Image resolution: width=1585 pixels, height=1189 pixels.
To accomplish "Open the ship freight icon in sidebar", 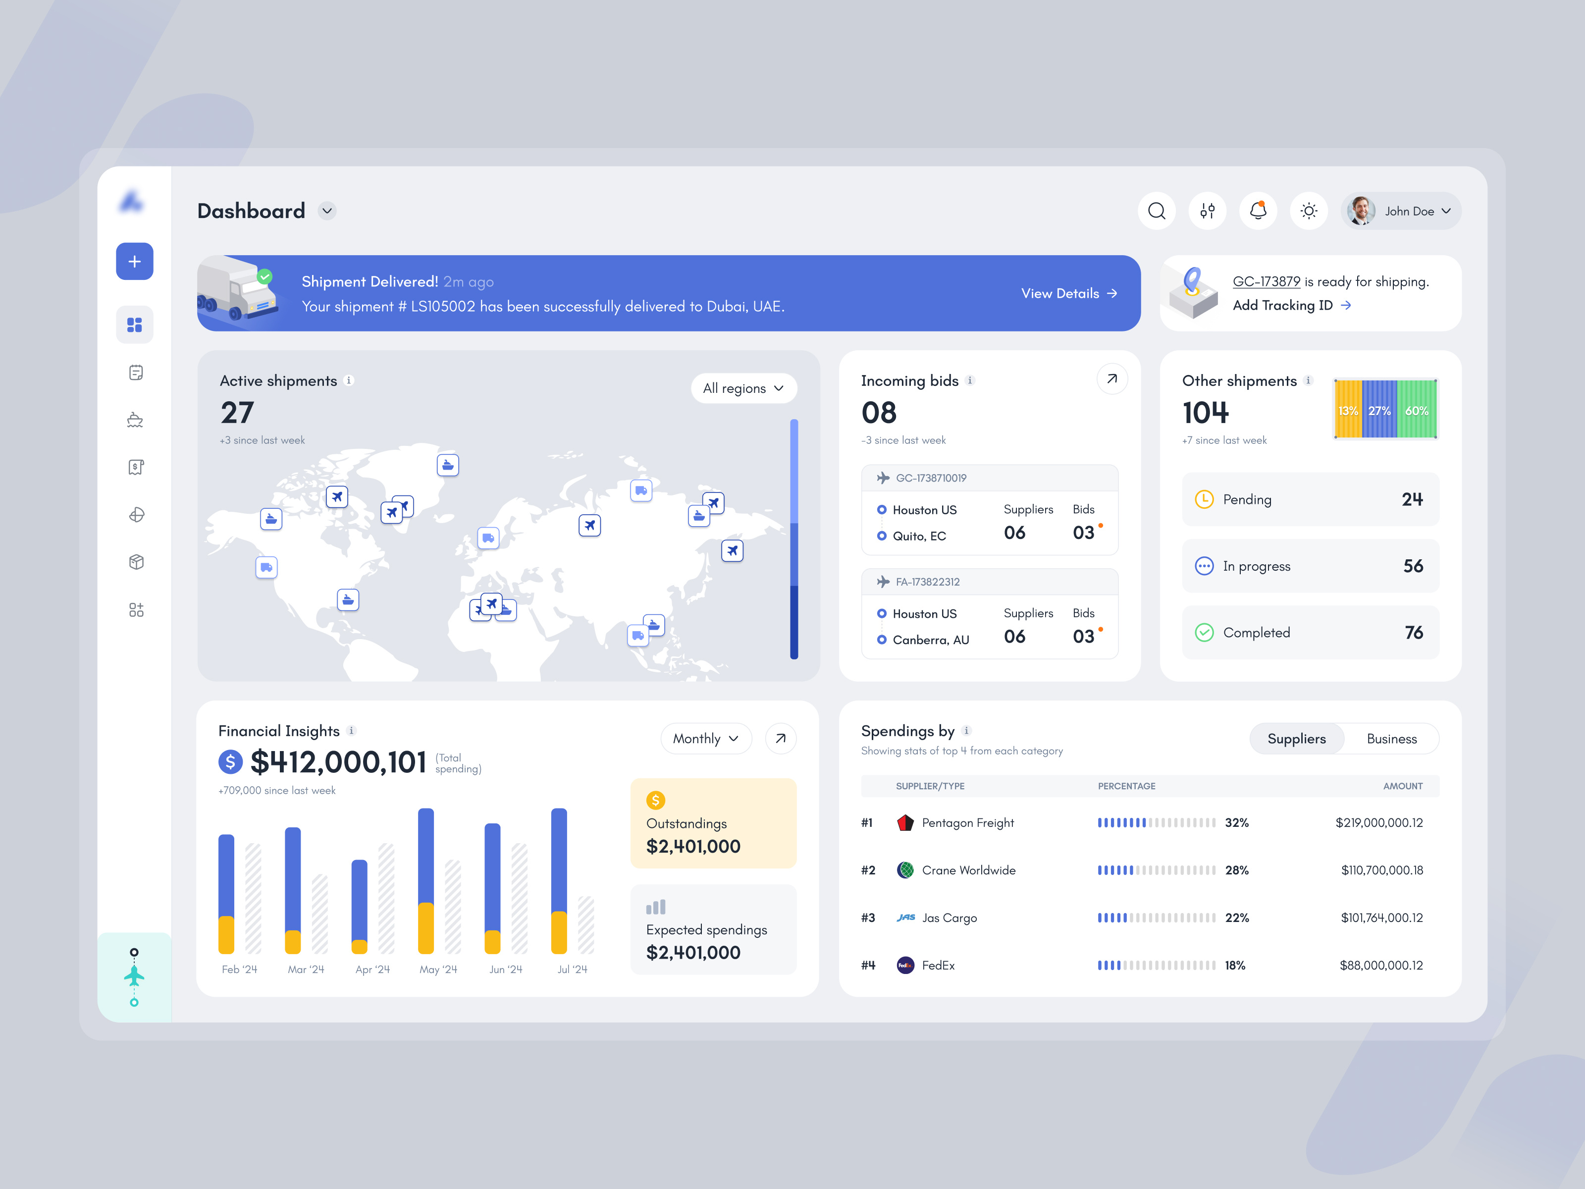I will [135, 420].
